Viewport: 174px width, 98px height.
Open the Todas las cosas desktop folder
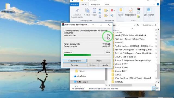8,8
